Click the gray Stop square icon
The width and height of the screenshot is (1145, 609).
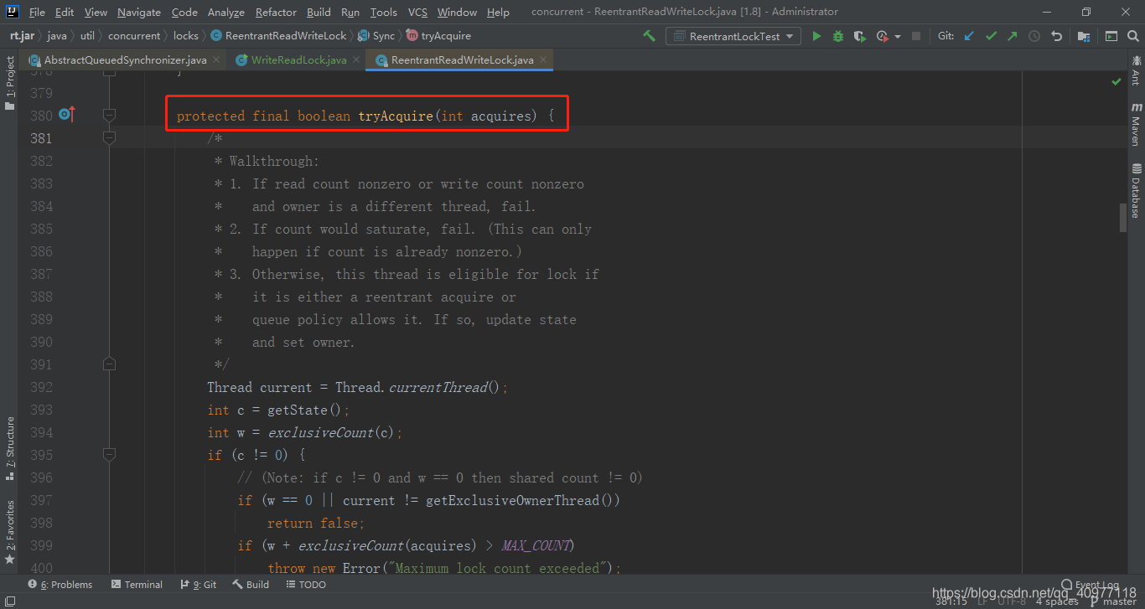tap(916, 36)
